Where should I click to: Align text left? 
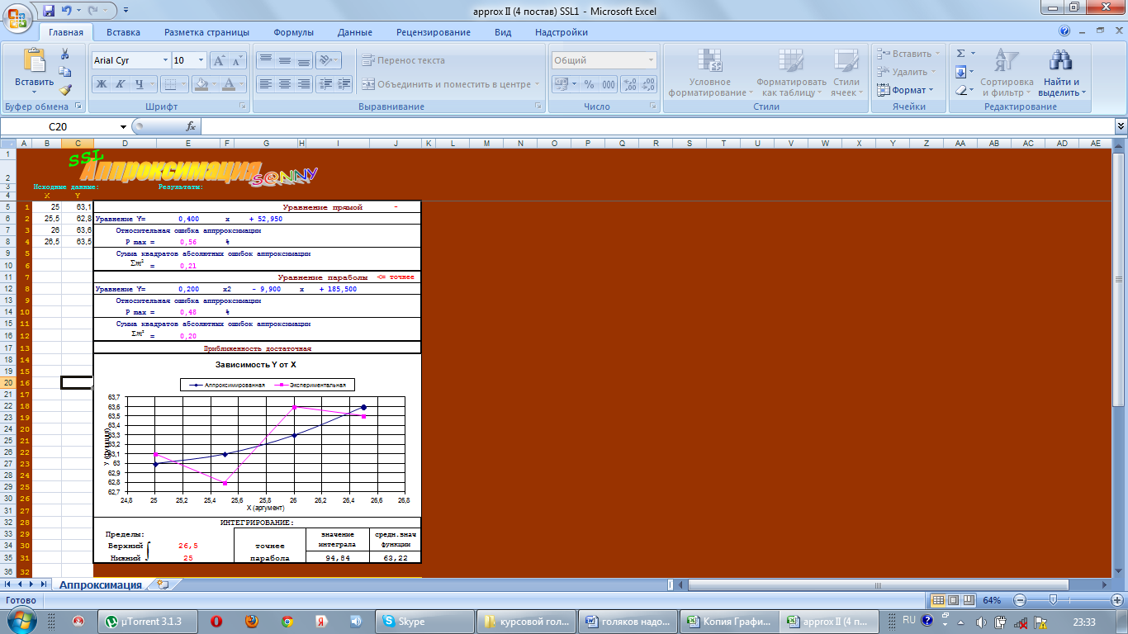pyautogui.click(x=265, y=83)
